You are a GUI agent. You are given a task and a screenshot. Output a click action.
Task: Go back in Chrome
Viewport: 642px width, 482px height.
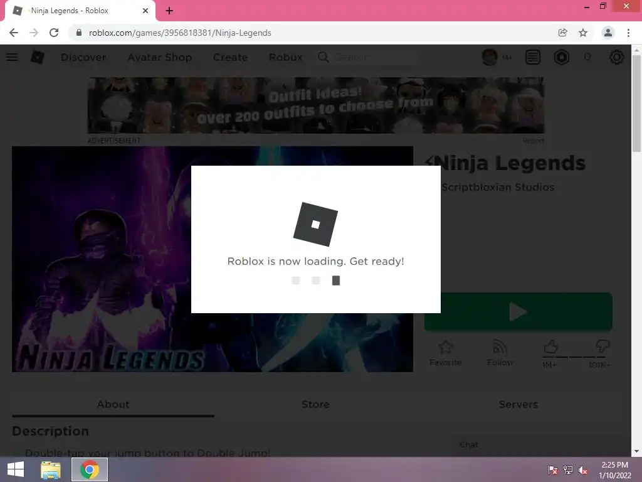click(14, 33)
